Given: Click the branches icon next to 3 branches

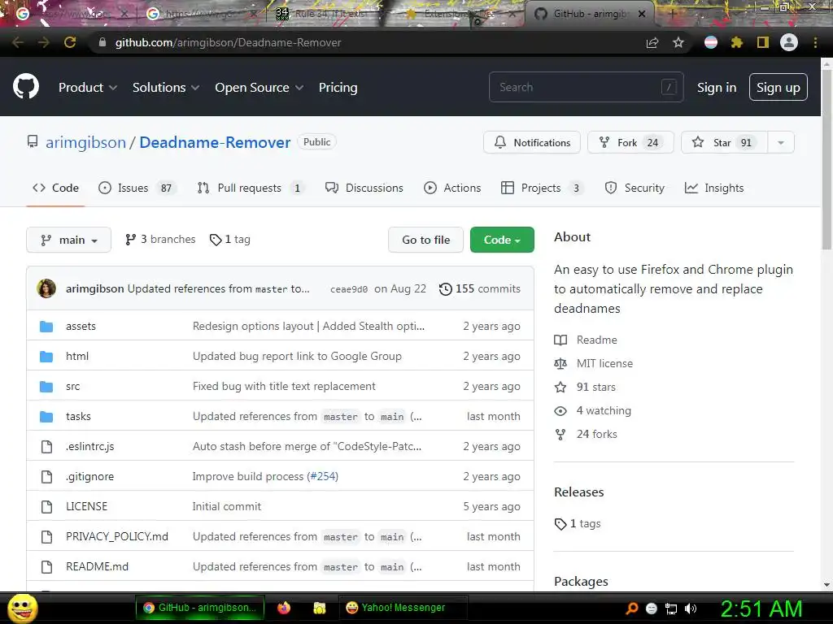Looking at the screenshot, I should (x=131, y=240).
